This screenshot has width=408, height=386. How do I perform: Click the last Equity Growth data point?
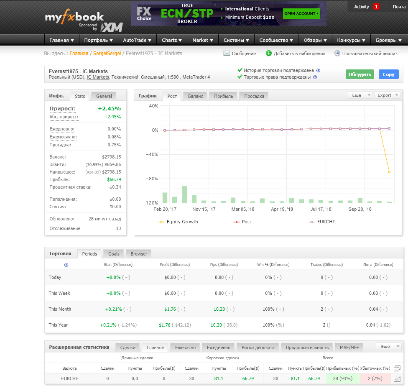pyautogui.click(x=389, y=172)
